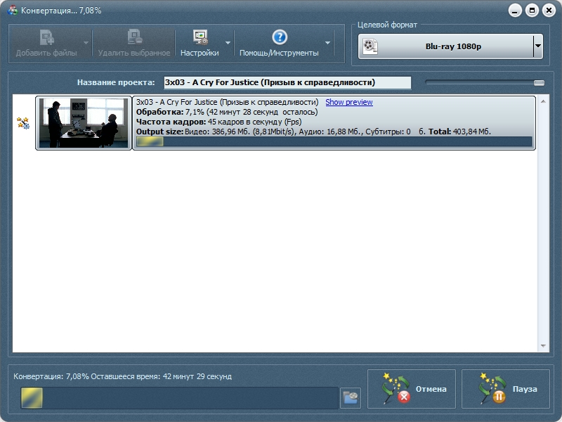562x422 pixels.
Task: Click the magic wand stars icon beside the file row
Action: coord(23,123)
